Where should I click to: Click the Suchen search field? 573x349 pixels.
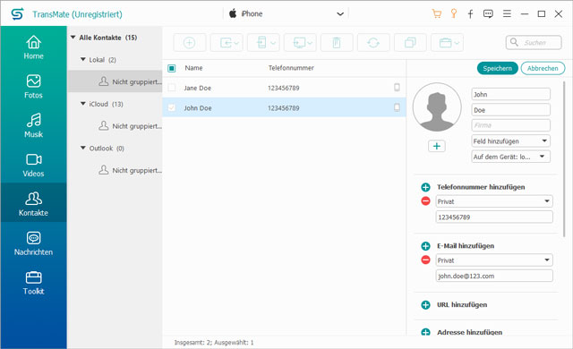coord(534,43)
